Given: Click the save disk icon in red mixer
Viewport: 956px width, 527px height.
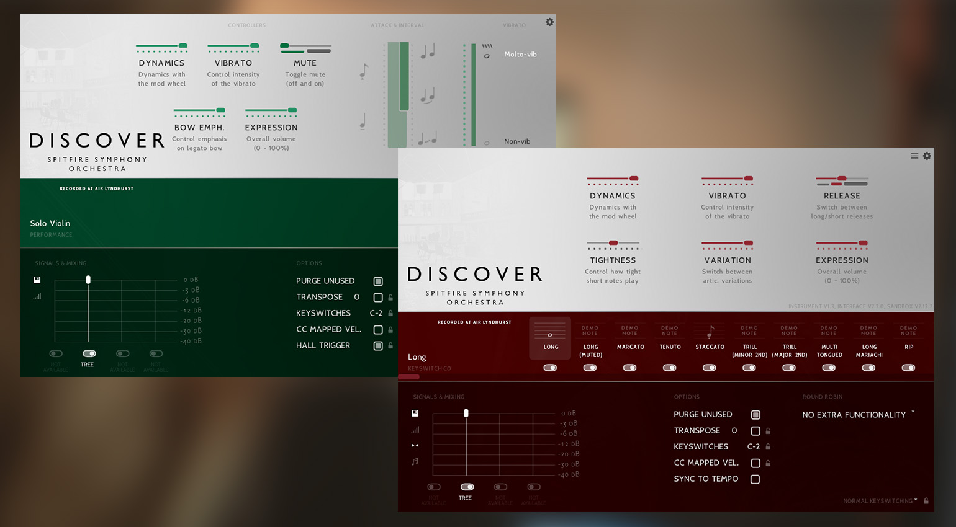Looking at the screenshot, I should [415, 414].
